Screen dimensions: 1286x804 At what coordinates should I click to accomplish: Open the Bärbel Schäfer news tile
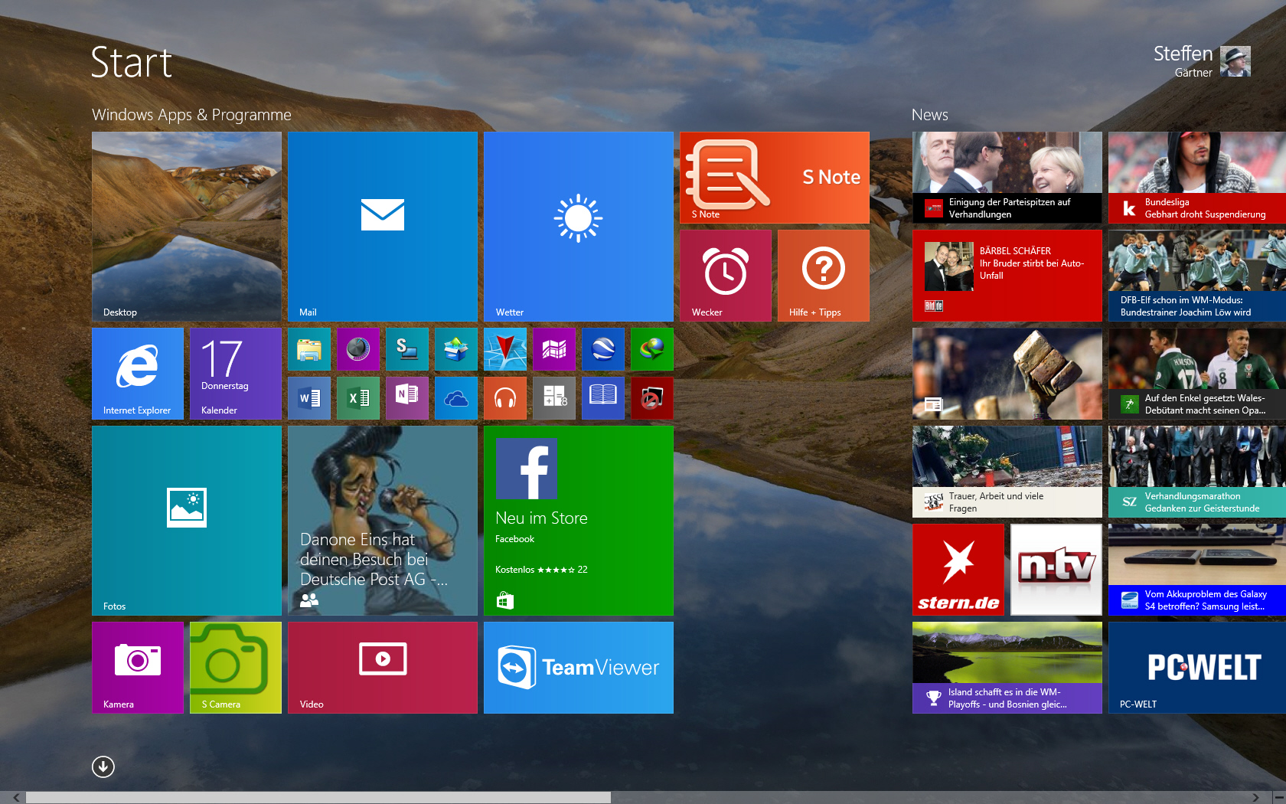point(1007,276)
